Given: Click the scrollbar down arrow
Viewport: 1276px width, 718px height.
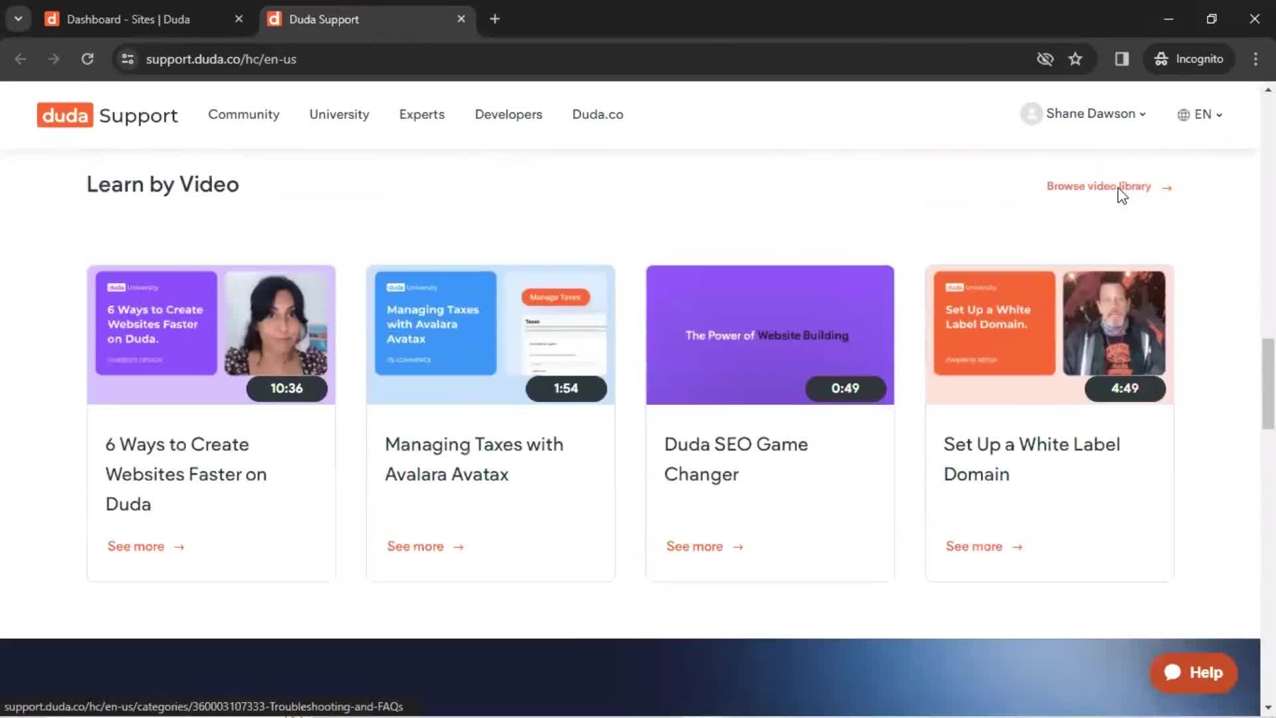Looking at the screenshot, I should [1268, 708].
